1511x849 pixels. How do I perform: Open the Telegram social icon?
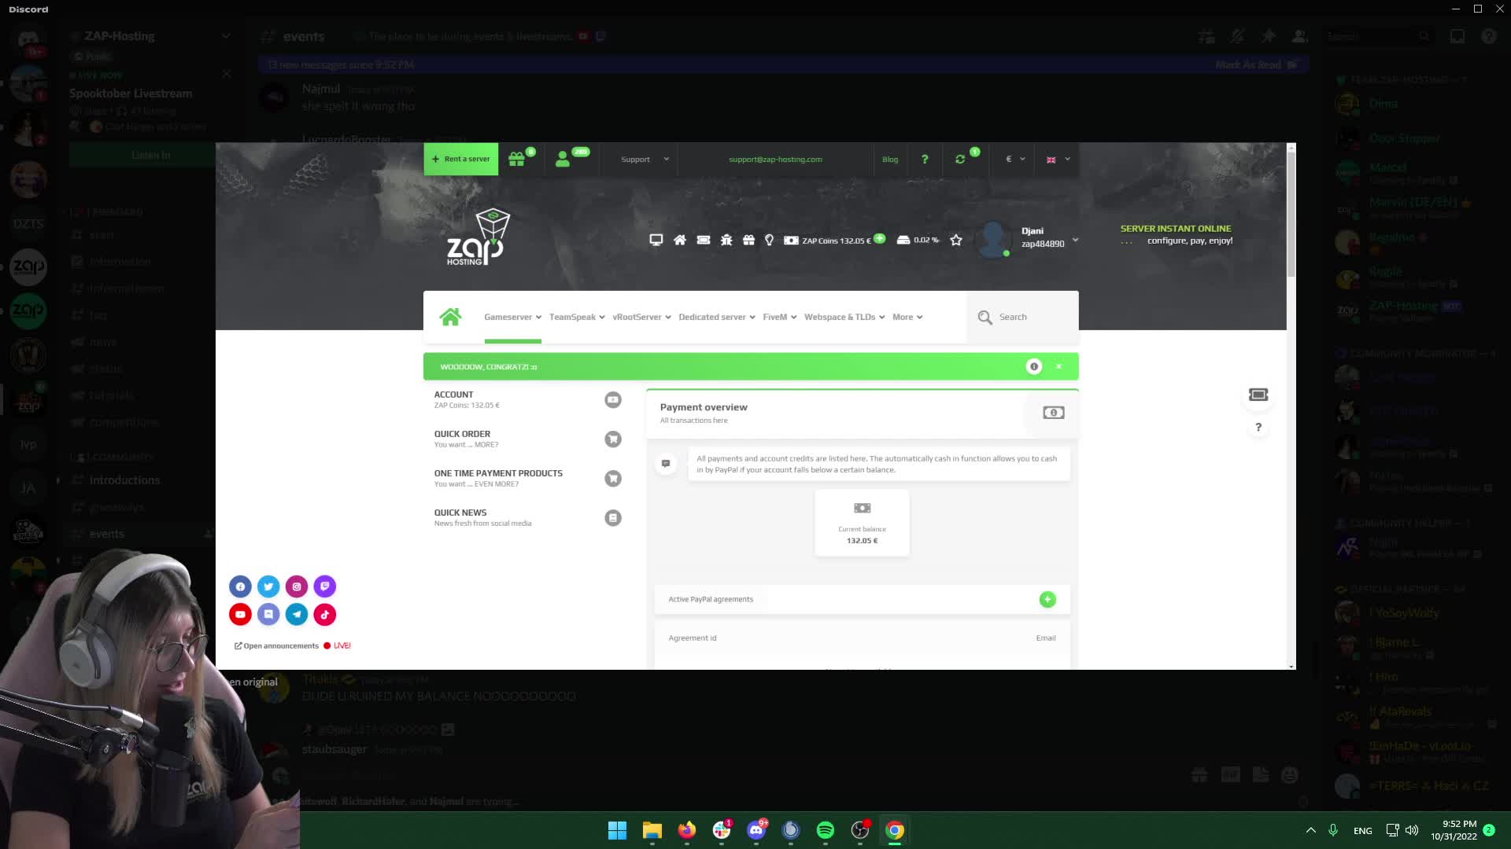(x=297, y=615)
